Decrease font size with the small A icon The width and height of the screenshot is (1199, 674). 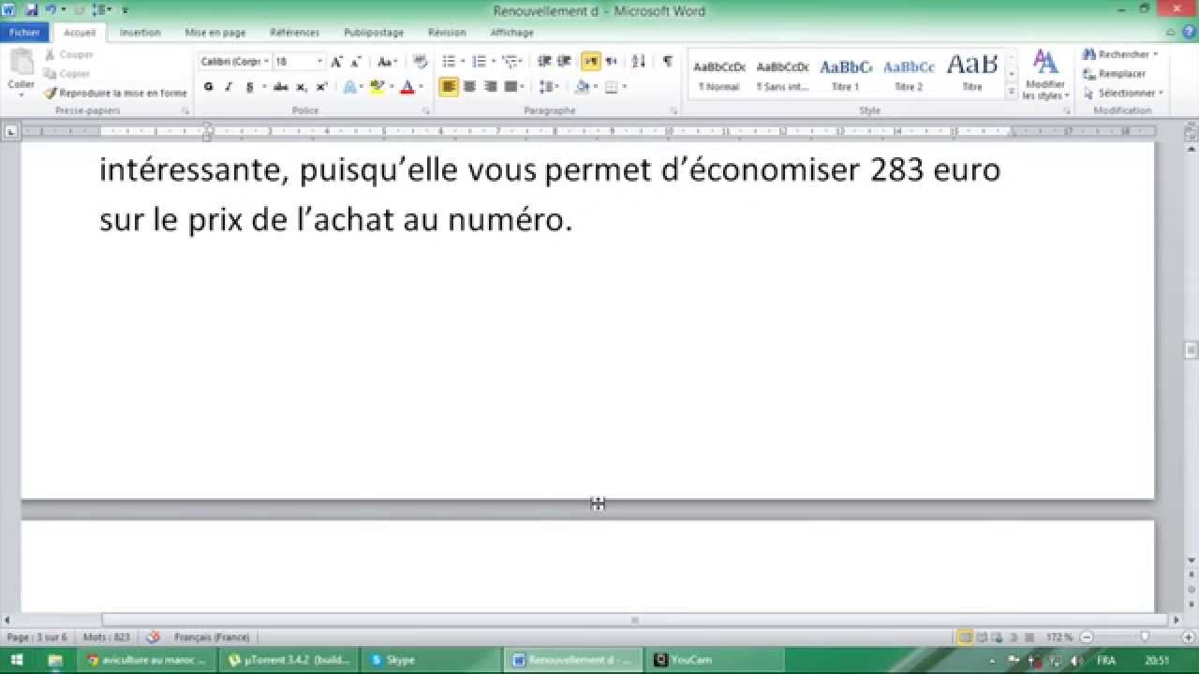pos(355,62)
